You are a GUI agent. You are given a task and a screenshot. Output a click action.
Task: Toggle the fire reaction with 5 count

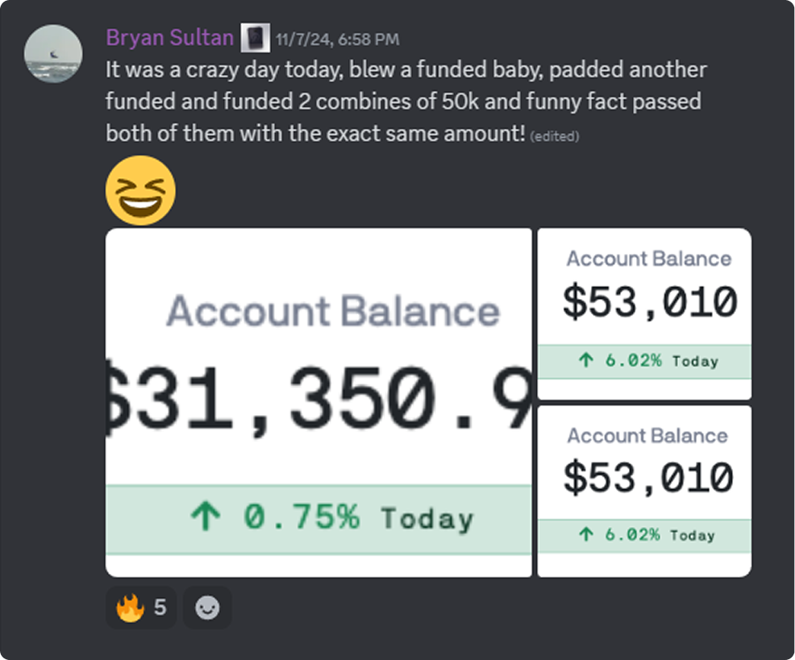click(141, 608)
